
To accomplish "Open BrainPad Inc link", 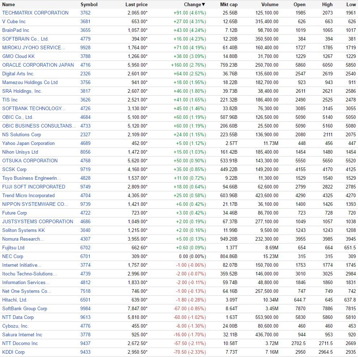I will click(16, 30).
